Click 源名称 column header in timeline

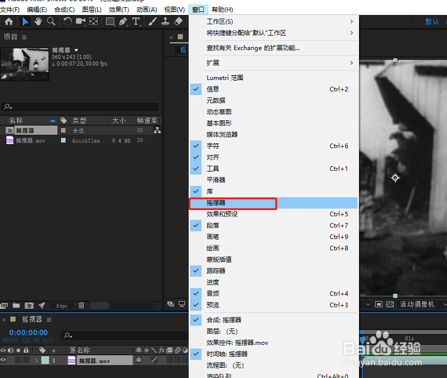point(80,350)
